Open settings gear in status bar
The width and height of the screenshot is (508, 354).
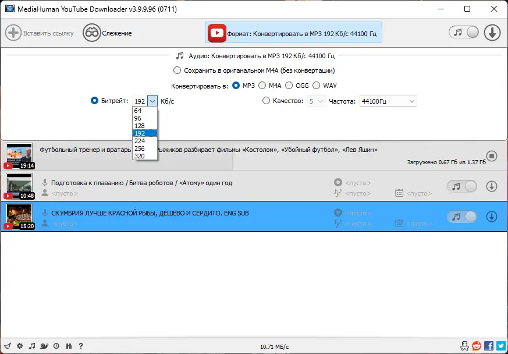[20, 346]
